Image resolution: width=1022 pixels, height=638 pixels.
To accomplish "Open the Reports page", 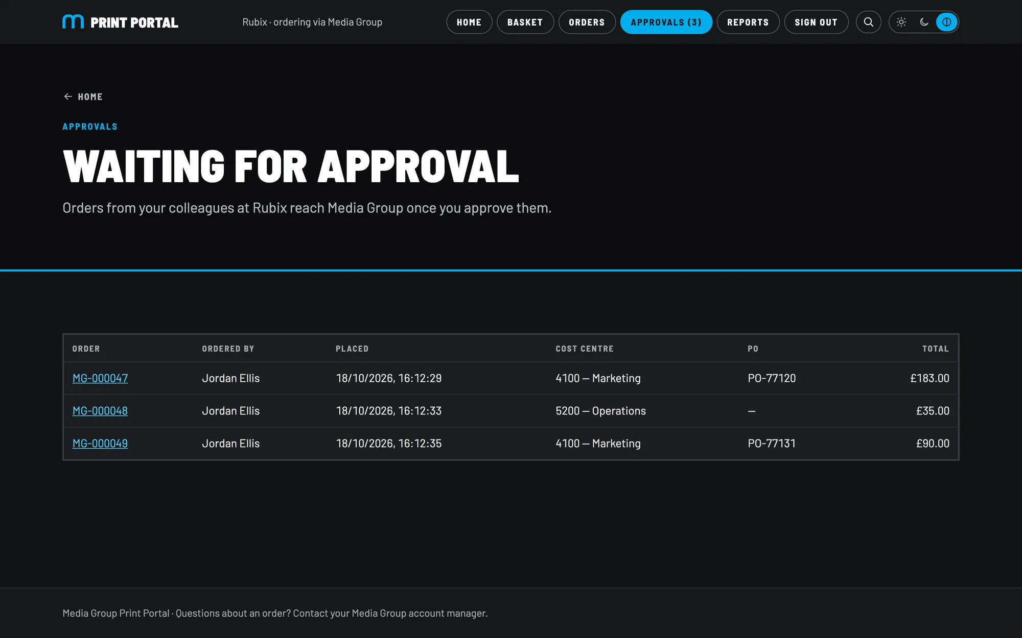I will click(x=748, y=22).
